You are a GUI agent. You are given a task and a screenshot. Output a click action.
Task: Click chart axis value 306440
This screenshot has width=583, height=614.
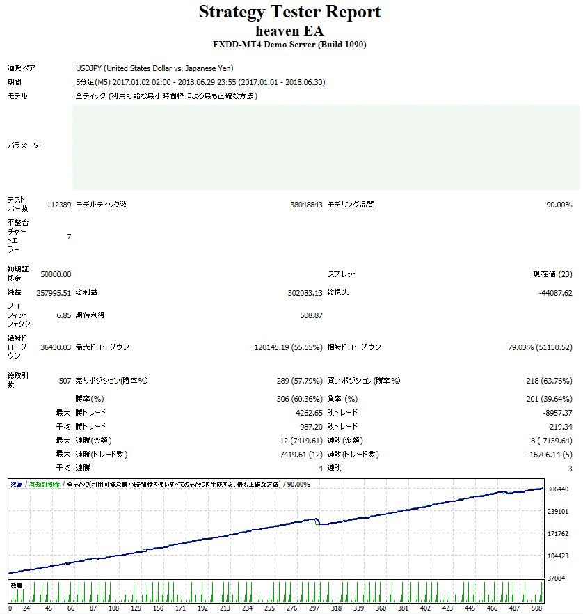click(x=558, y=489)
